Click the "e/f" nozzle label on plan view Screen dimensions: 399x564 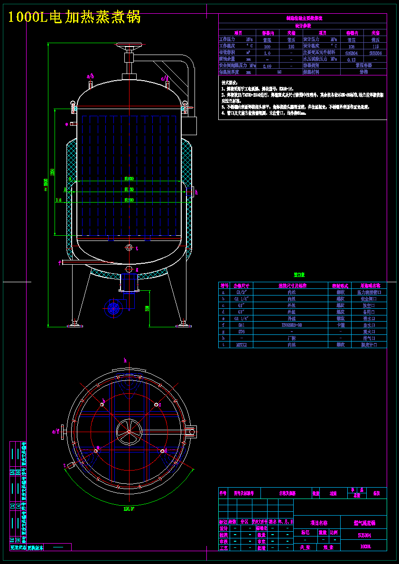click(x=56, y=432)
